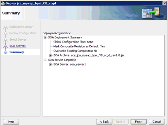Collapse the SOA Deployment Summary node

[x=45, y=37]
